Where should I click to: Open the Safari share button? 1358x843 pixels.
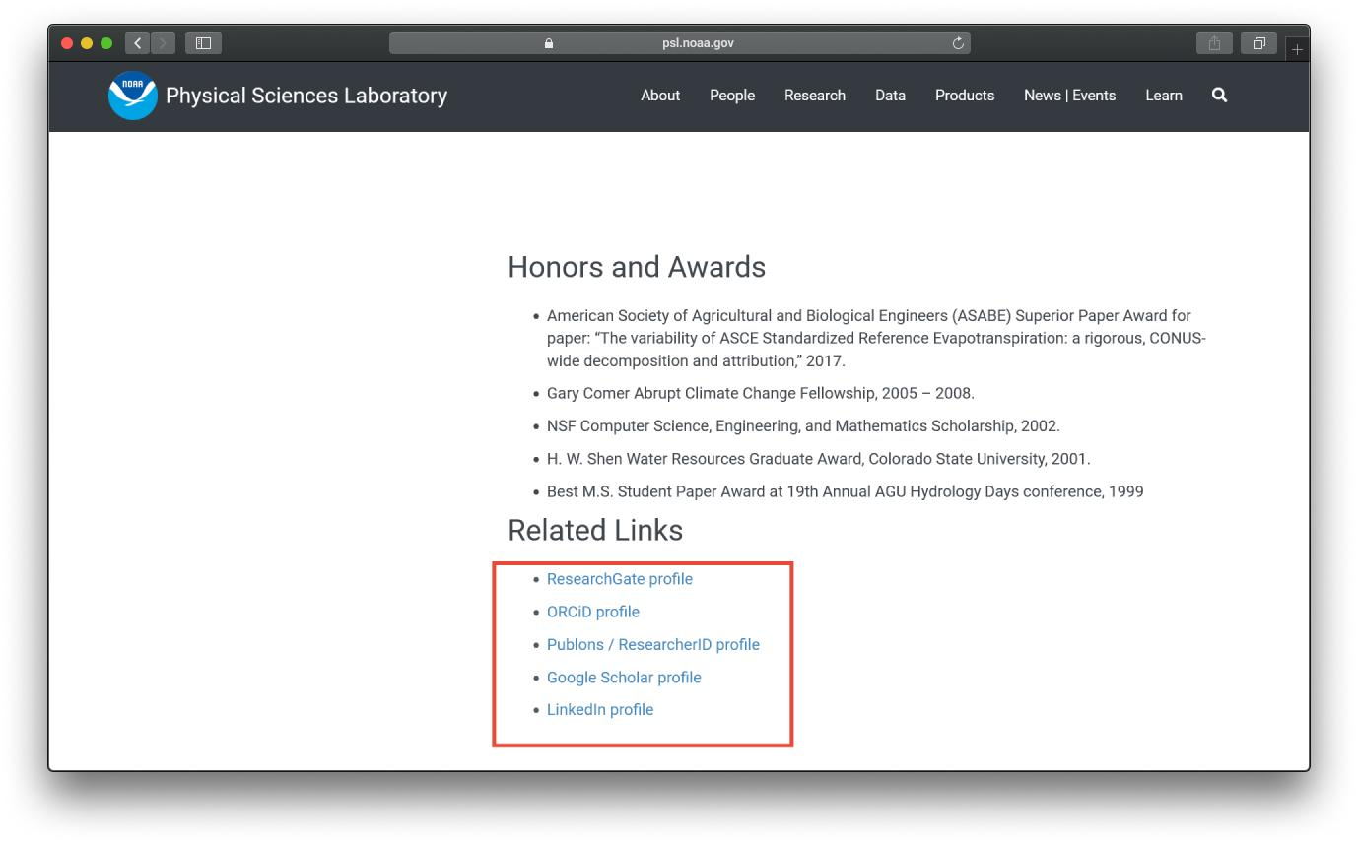tap(1214, 43)
